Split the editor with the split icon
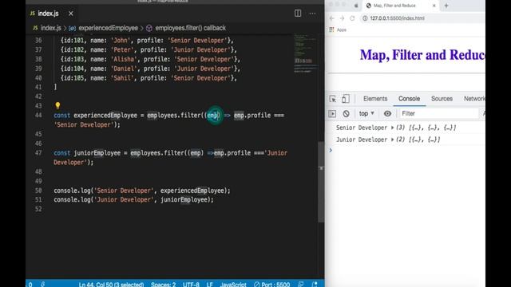Screen dimensions: 511x287 coord(298,14)
